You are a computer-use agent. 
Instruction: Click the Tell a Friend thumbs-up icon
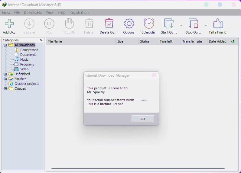(218, 23)
